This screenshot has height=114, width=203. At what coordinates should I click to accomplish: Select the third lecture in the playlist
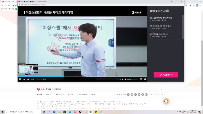(165, 35)
